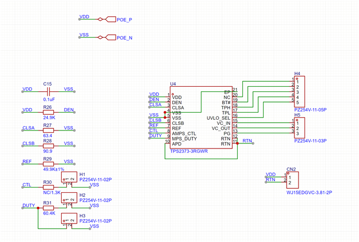Click the 63.4 resistor value
Image resolution: width=359 pixels, height=242 pixels.
pos(47,136)
